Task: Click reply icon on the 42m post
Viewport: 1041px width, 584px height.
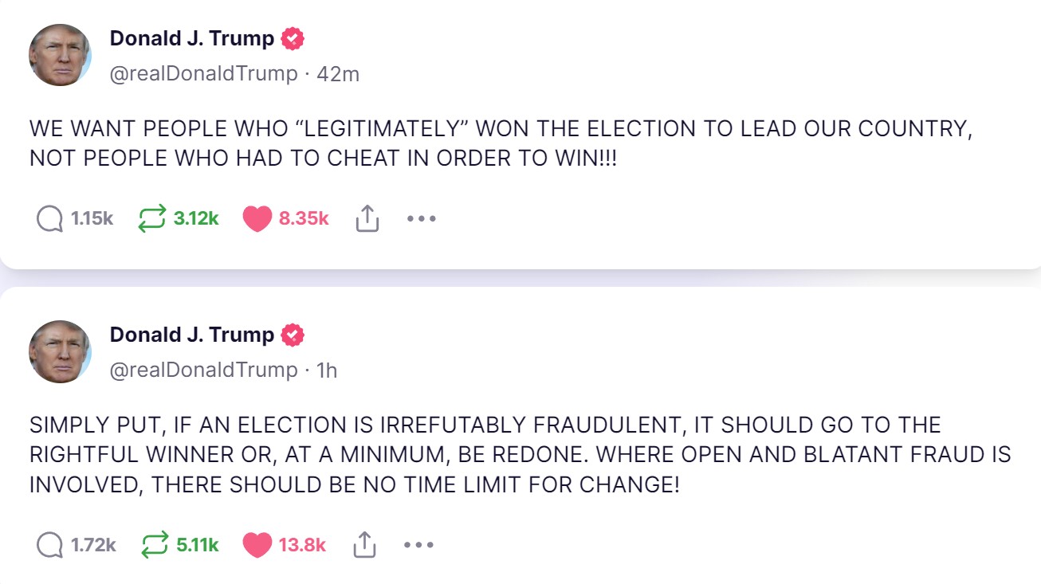Action: click(49, 218)
